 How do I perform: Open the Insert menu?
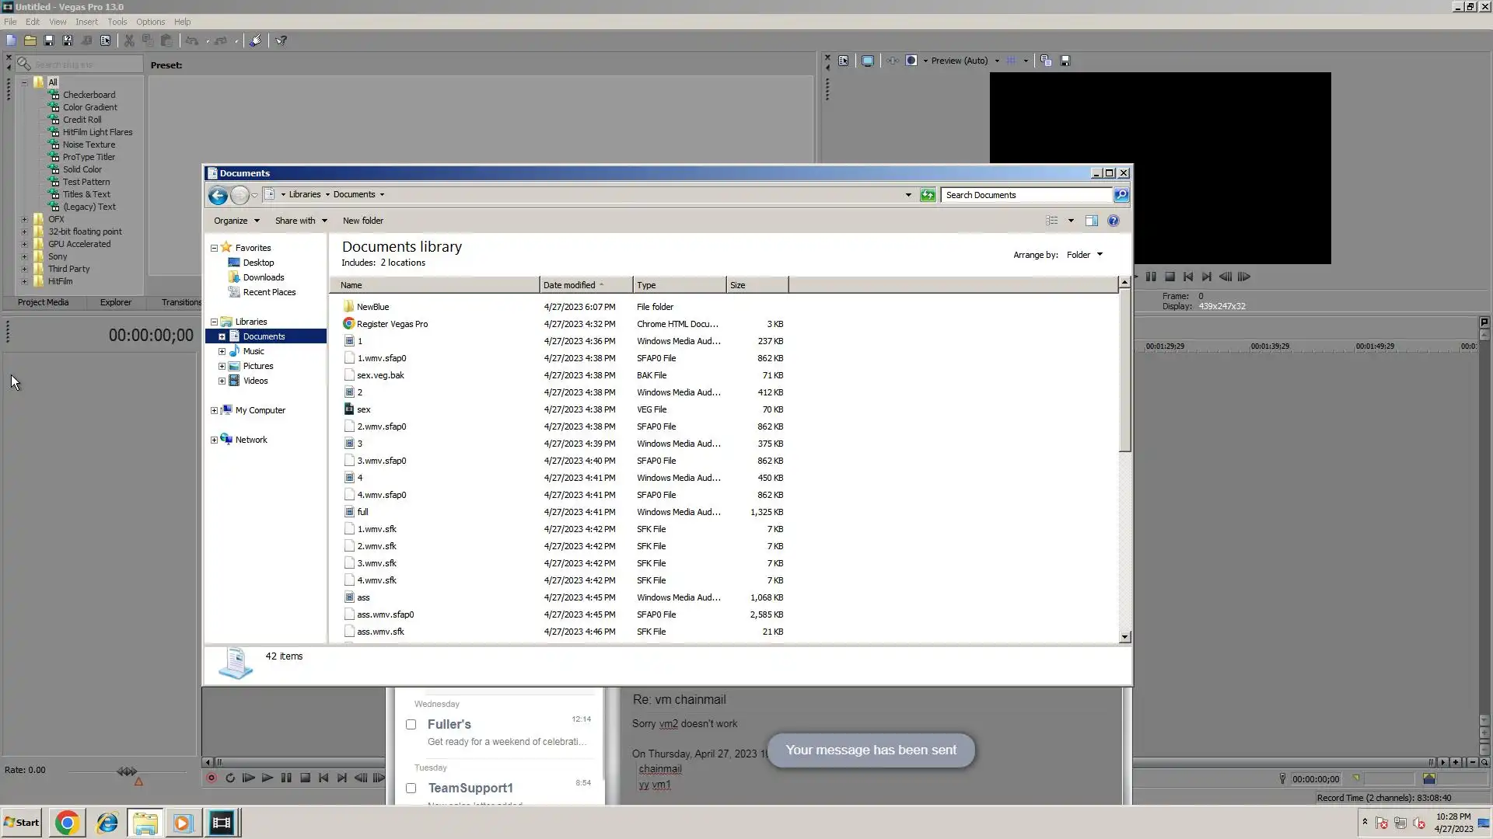(86, 22)
